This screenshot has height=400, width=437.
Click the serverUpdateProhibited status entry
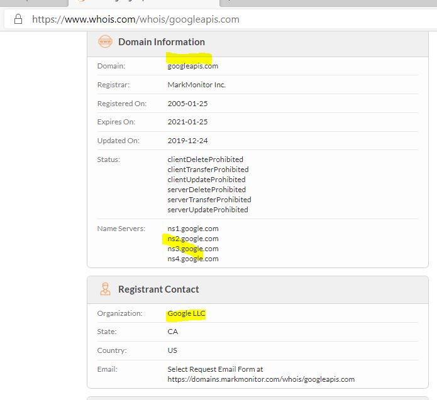207,210
